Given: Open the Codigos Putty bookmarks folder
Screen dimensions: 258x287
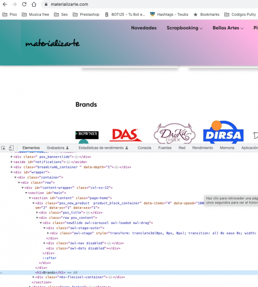Looking at the screenshot, I should (240, 15).
